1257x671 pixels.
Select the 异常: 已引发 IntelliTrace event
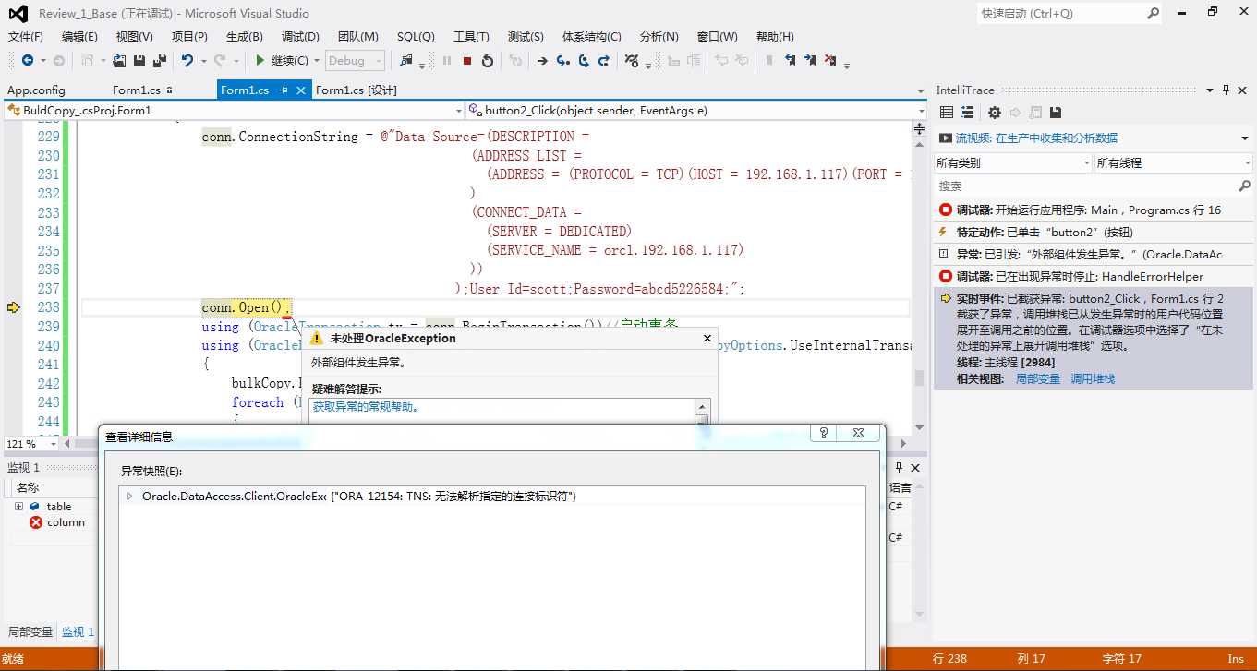coord(1094,255)
